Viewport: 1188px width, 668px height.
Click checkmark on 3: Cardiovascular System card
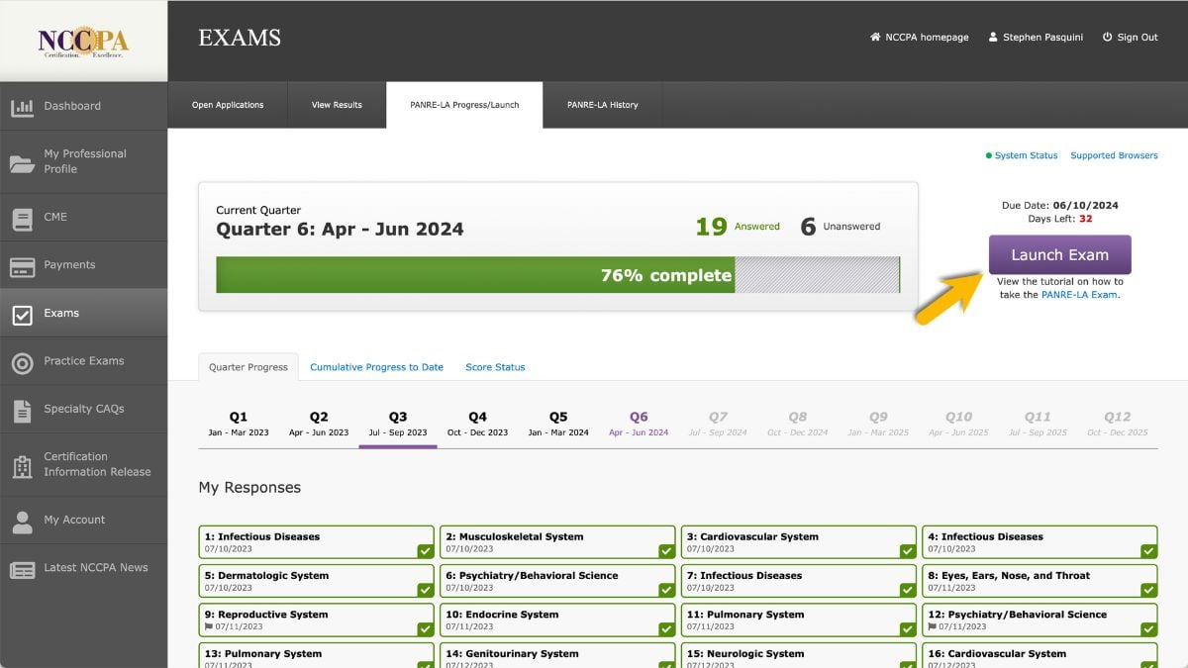pos(908,551)
